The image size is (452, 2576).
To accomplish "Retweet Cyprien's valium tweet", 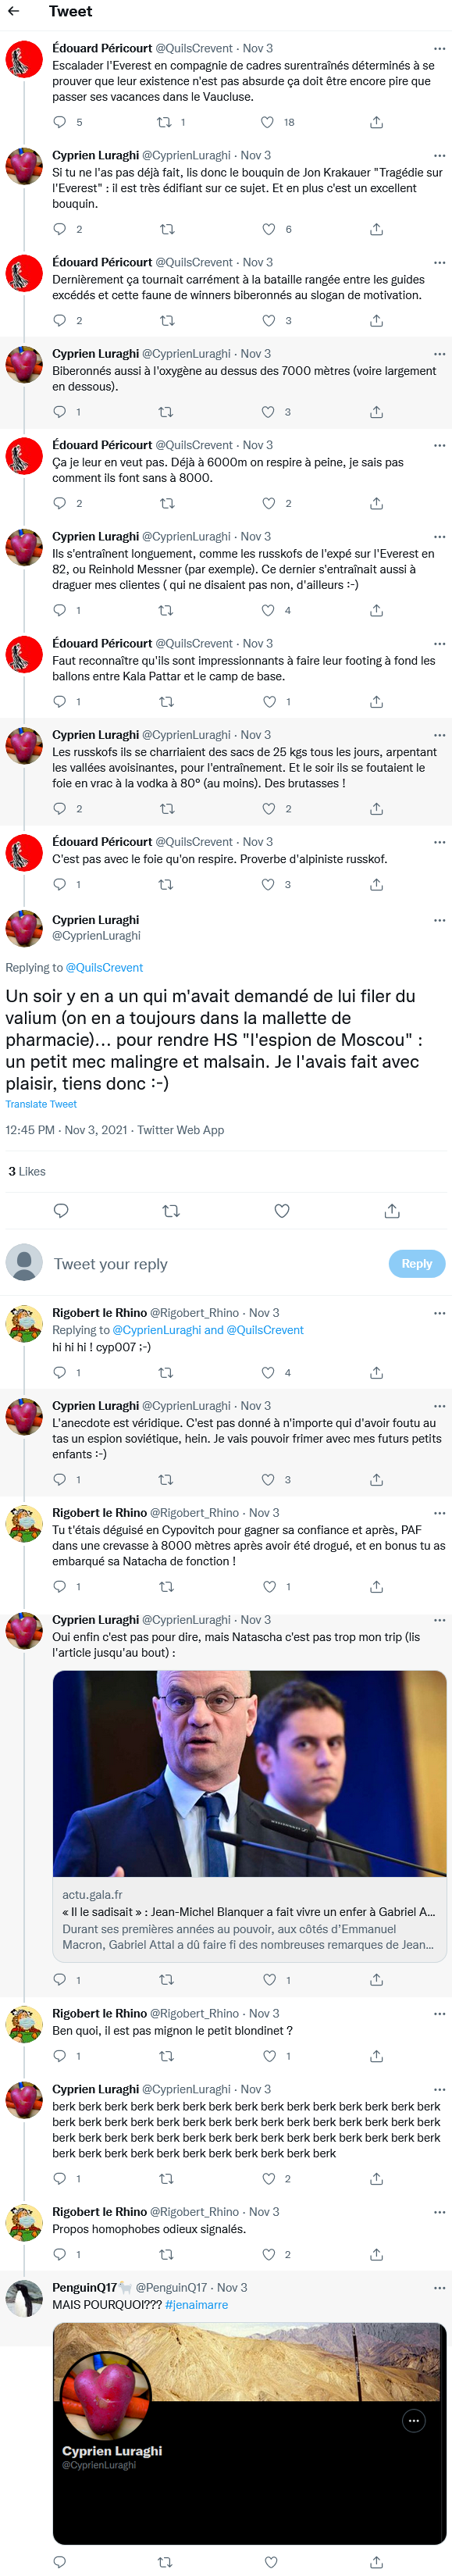I will tap(172, 1210).
